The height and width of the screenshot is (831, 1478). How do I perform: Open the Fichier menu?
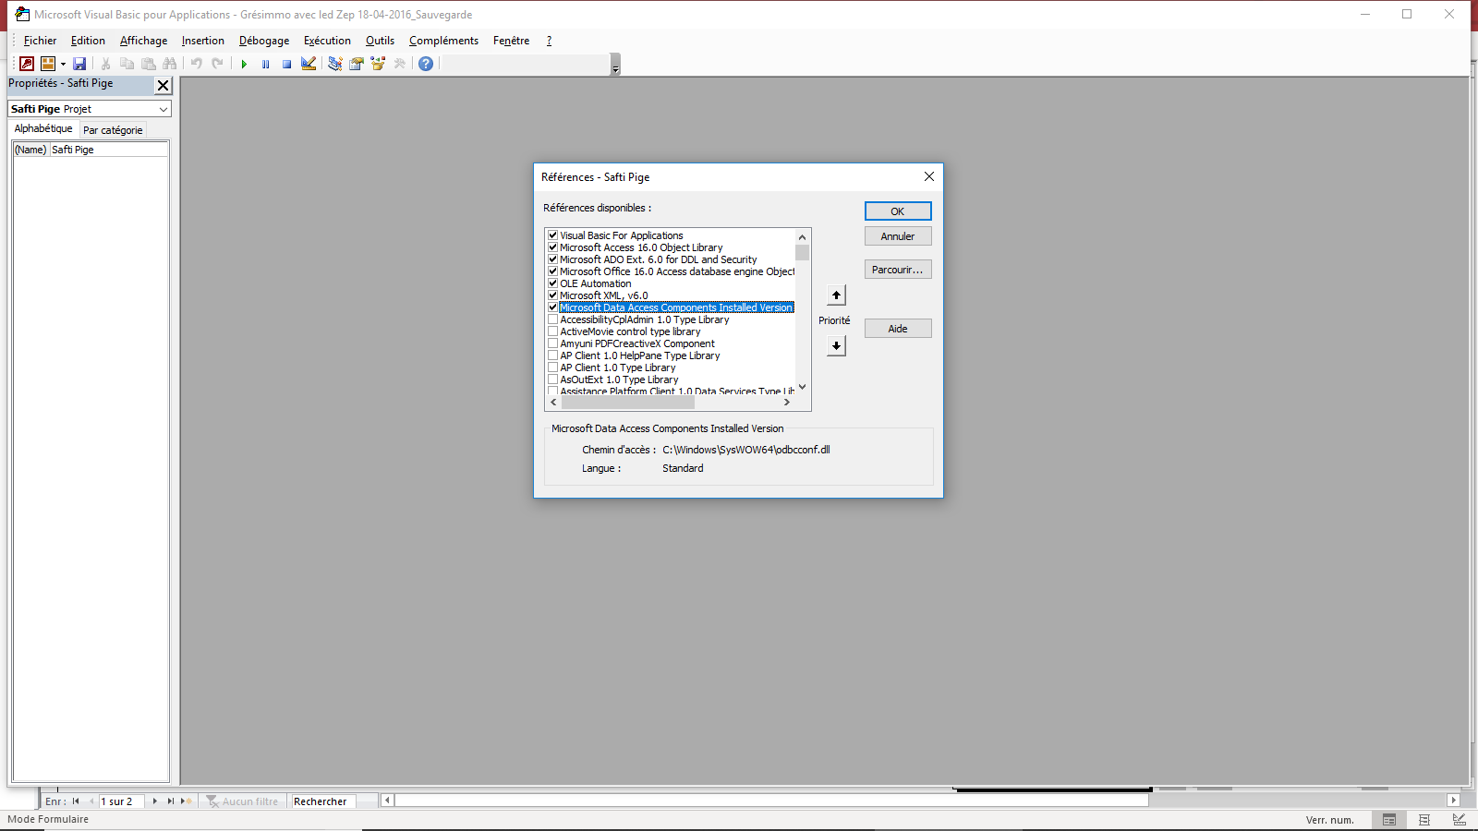(40, 41)
